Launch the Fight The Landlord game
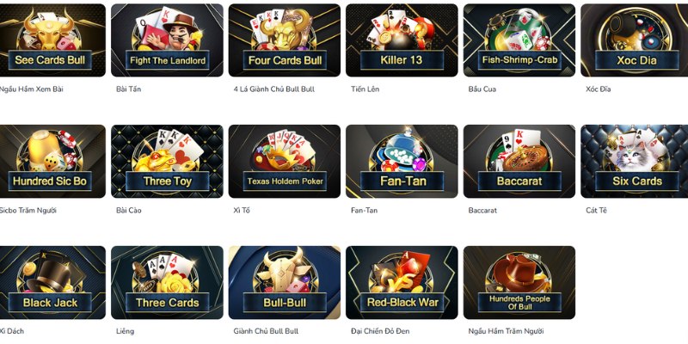The width and height of the screenshot is (688, 344). (167, 40)
